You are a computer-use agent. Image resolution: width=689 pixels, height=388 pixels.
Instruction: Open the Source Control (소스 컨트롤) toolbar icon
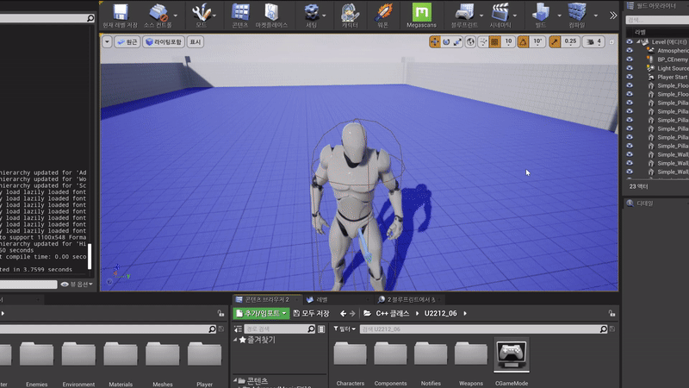(158, 12)
